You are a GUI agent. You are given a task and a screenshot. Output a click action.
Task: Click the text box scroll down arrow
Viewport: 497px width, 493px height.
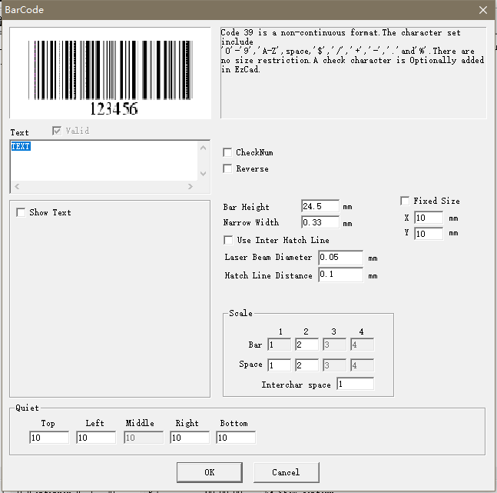[203, 174]
